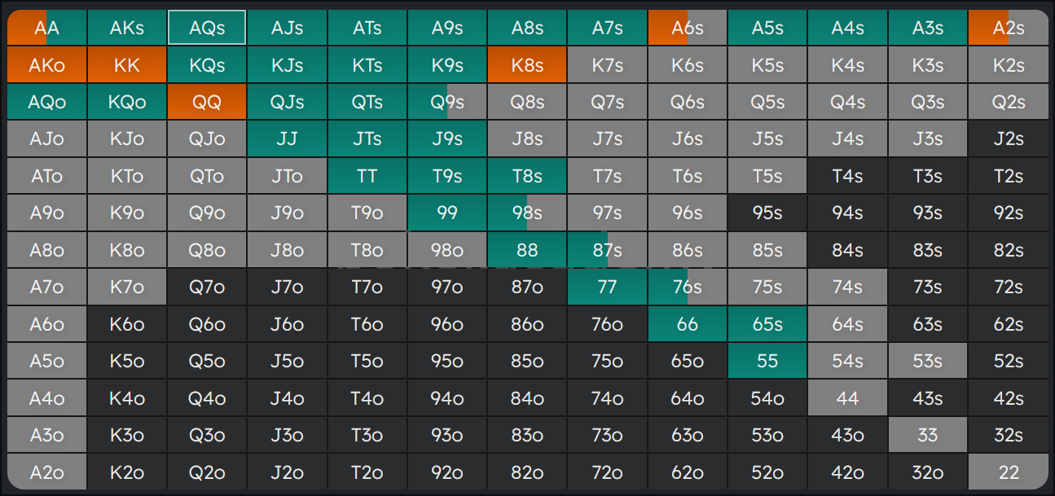Click the 76s hand cell
This screenshot has width=1055, height=496.
tap(688, 287)
